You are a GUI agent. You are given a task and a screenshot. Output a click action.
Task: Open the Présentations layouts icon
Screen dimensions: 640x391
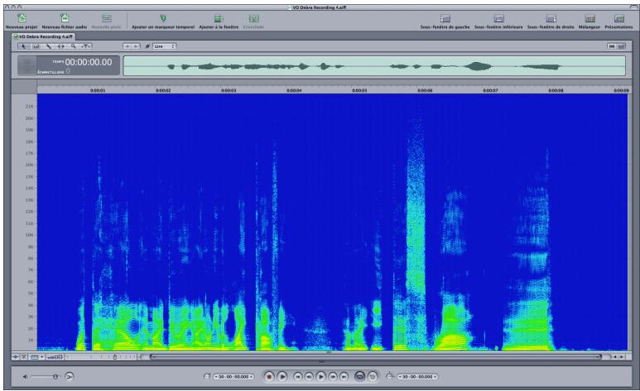[x=618, y=18]
